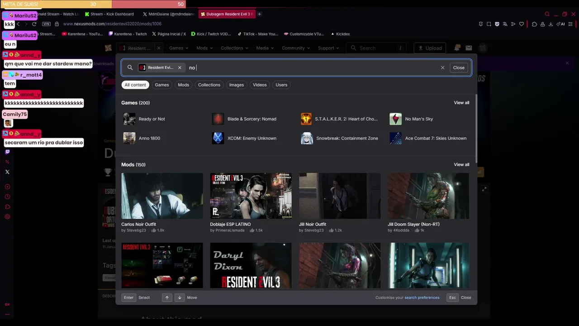Open Kickdex bookmark
The height and width of the screenshot is (326, 579).
[340, 34]
